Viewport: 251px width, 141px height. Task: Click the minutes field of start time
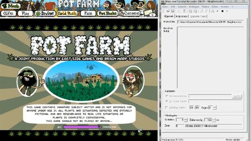pos(197,108)
